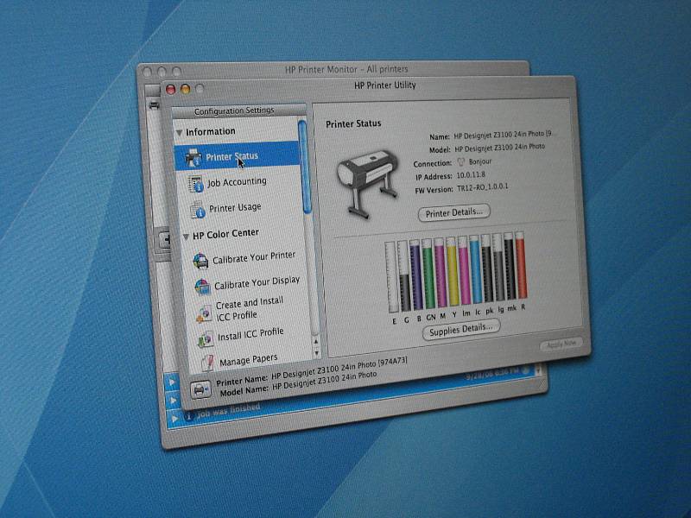Screen dimensions: 691x518
Task: Open Create and Install ICC Profile icon
Action: (204, 313)
